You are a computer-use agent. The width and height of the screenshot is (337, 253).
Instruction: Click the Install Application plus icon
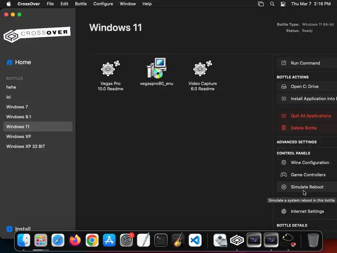point(284,99)
